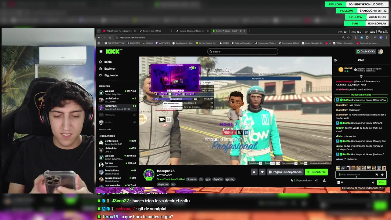Toggle stream notifications bell
Viewport: 391px width, 220px height.
[x=254, y=172]
